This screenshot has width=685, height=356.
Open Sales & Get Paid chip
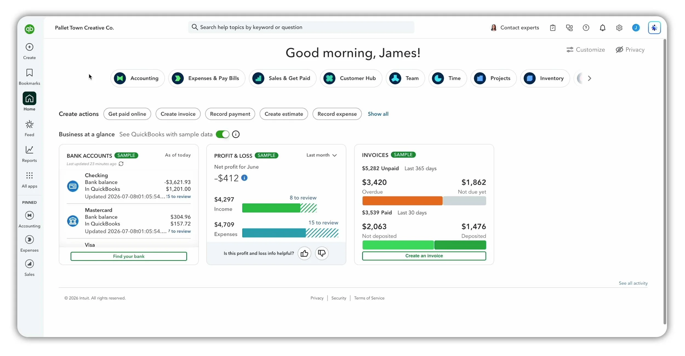(282, 78)
